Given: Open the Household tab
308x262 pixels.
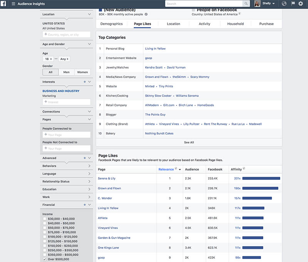Looking at the screenshot, I should point(235,23).
